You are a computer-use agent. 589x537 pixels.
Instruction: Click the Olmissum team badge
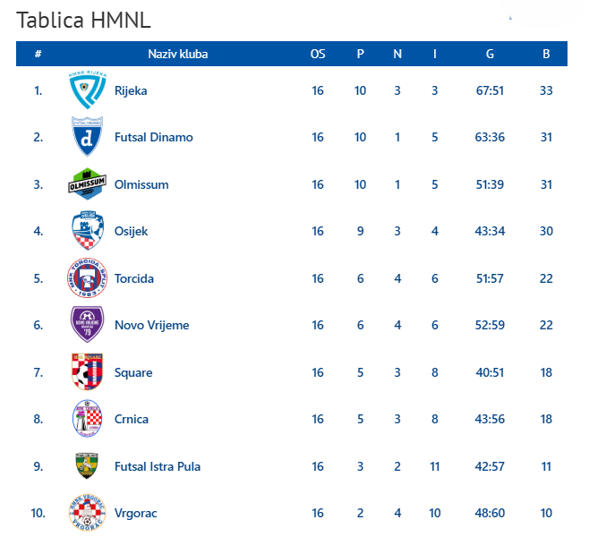click(x=88, y=184)
